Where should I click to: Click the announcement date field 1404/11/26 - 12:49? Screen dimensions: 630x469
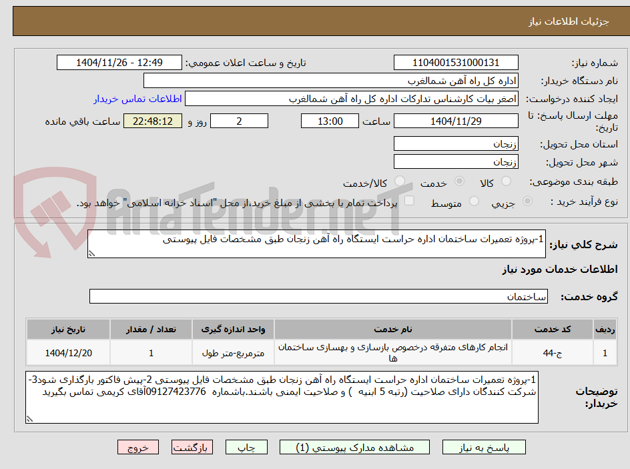point(119,63)
